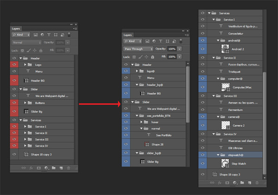
Task: Click the Stop Watch layer thumbnail
Action: (224, 163)
